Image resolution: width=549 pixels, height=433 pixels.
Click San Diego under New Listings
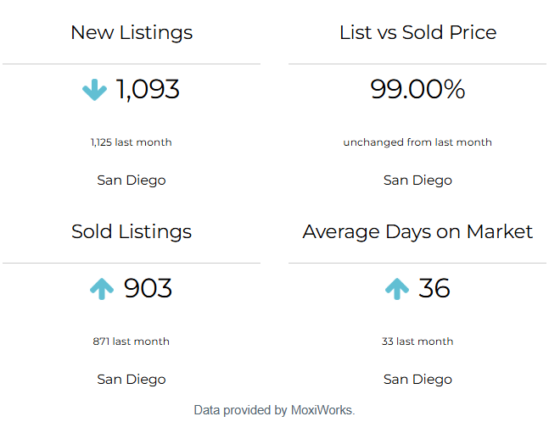[x=132, y=180]
